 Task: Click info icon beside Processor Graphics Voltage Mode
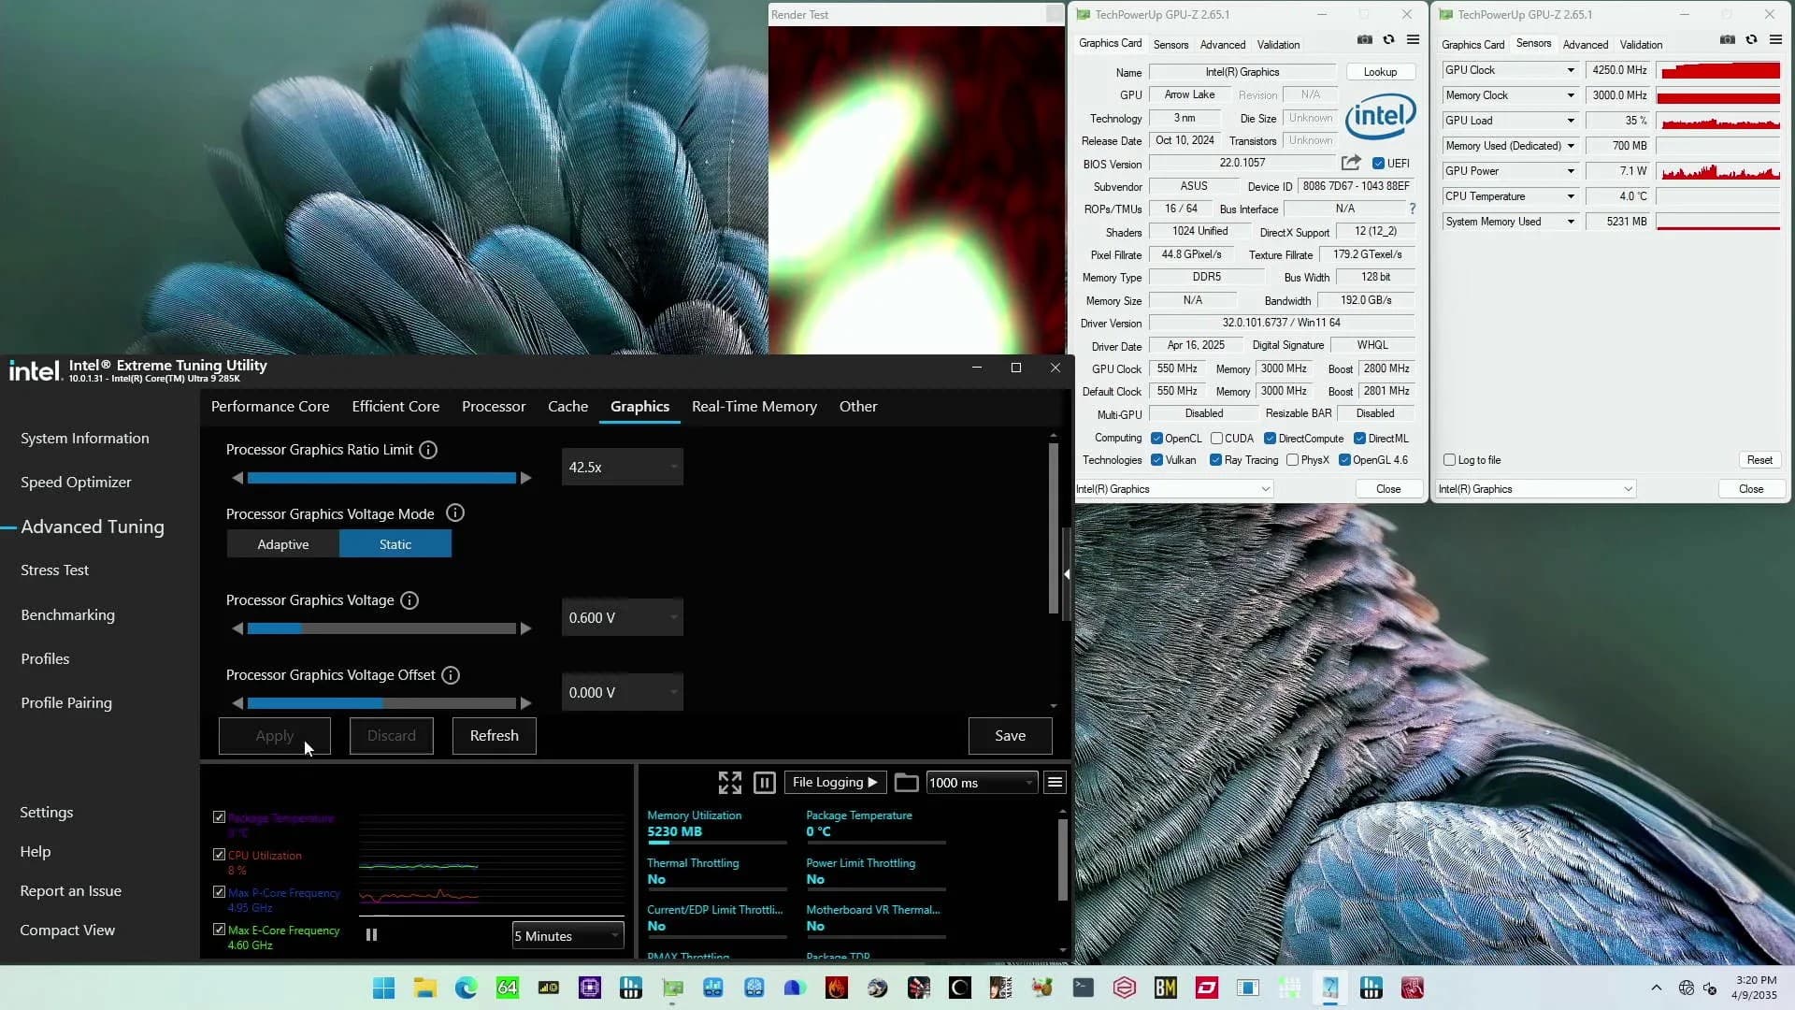(x=455, y=513)
